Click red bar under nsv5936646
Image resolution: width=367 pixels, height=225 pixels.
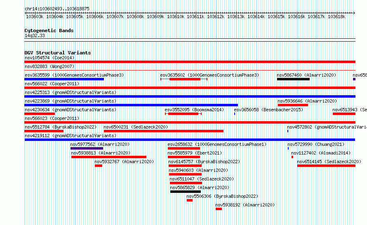[x=293, y=105]
